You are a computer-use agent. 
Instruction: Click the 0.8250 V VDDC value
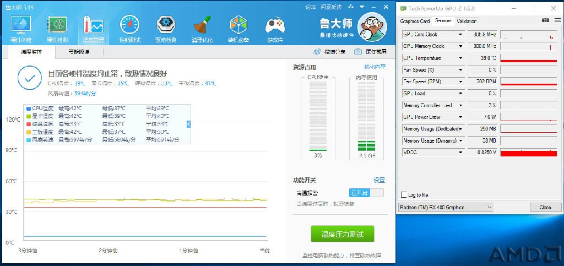click(x=482, y=153)
